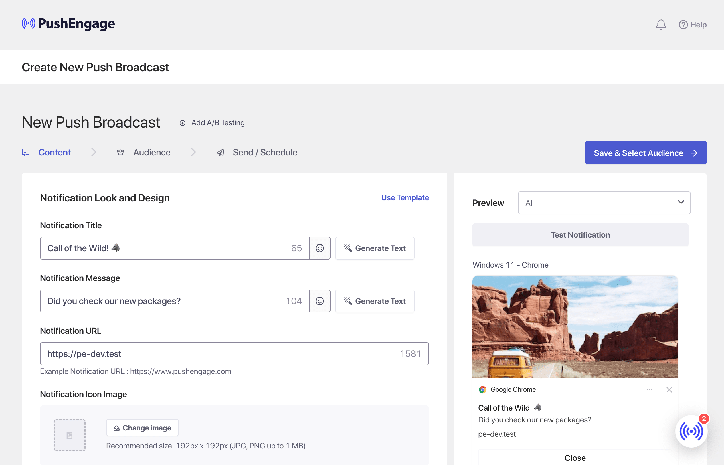Viewport: 724px width, 465px height.
Task: Dismiss the preview notification with X icon
Action: 669,389
